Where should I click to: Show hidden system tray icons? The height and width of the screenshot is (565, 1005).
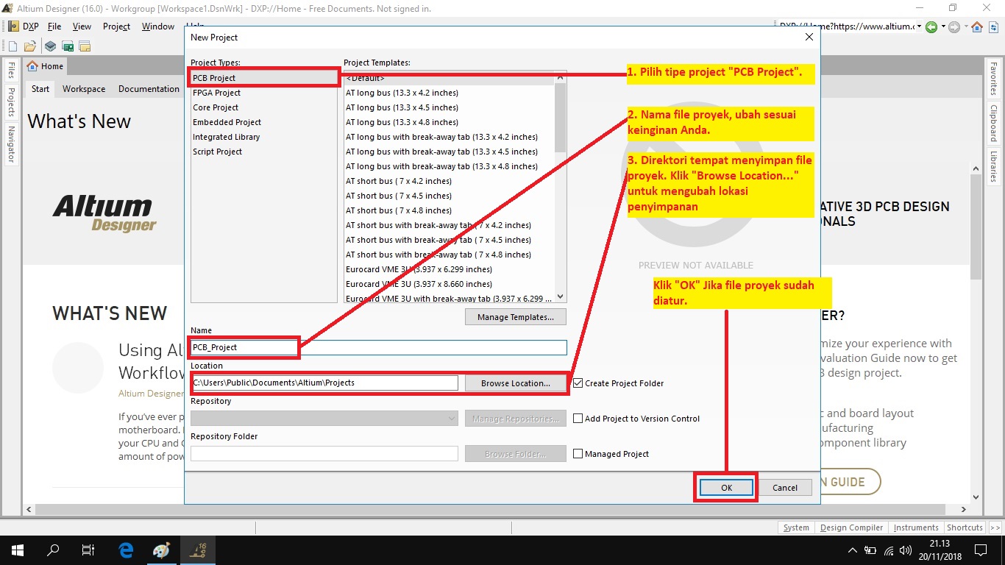pos(853,550)
